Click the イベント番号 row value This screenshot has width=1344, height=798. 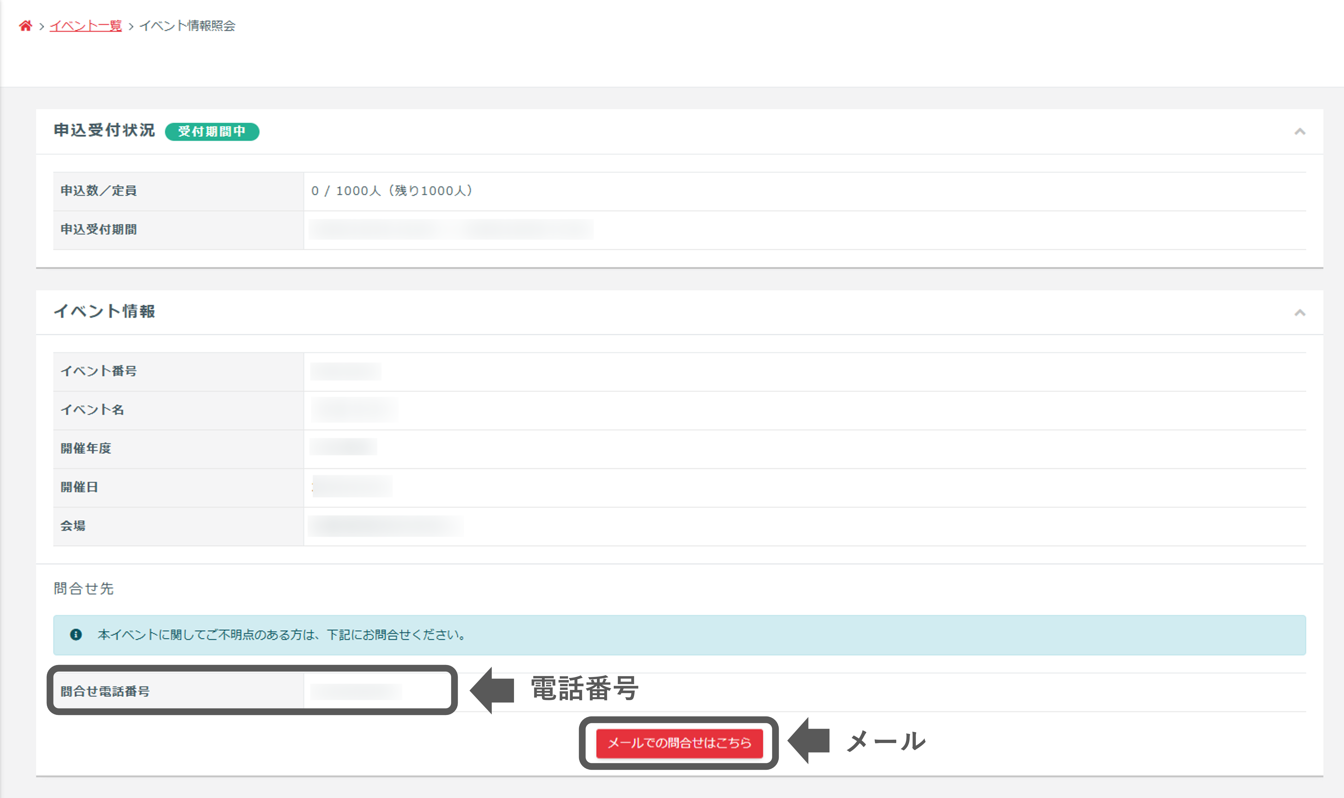pos(346,371)
